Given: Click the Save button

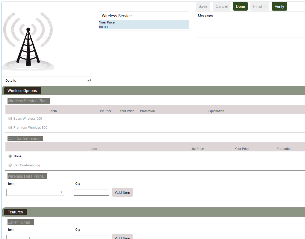Looking at the screenshot, I should [x=203, y=6].
